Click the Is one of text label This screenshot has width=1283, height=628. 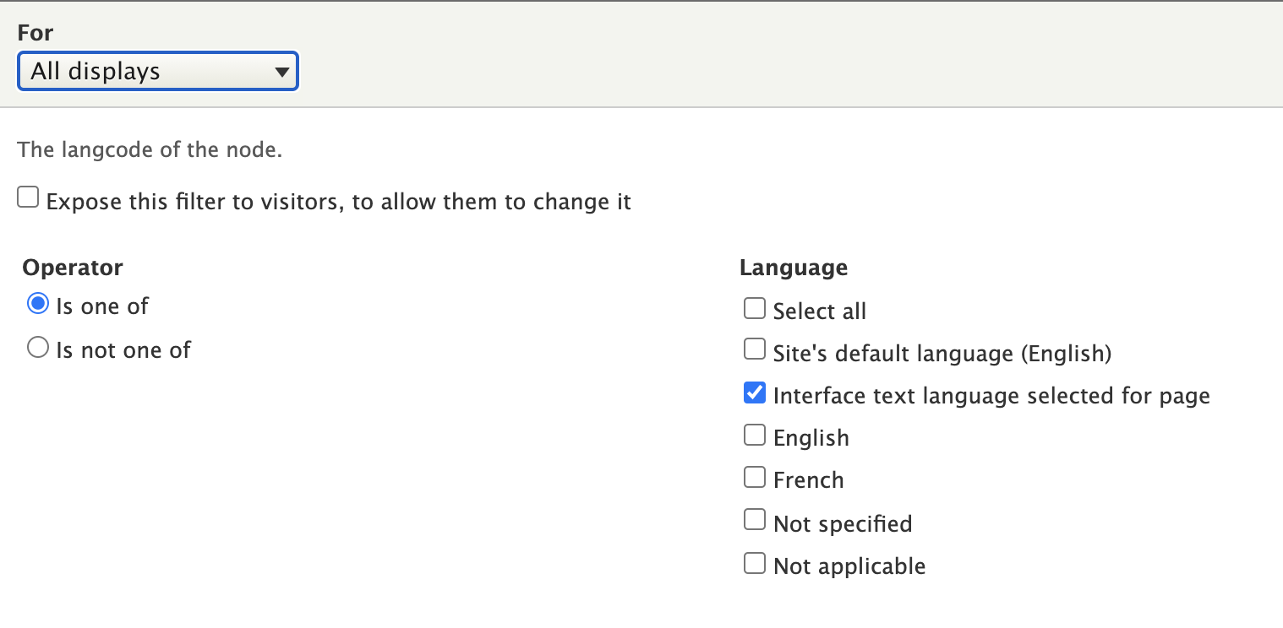pyautogui.click(x=101, y=306)
